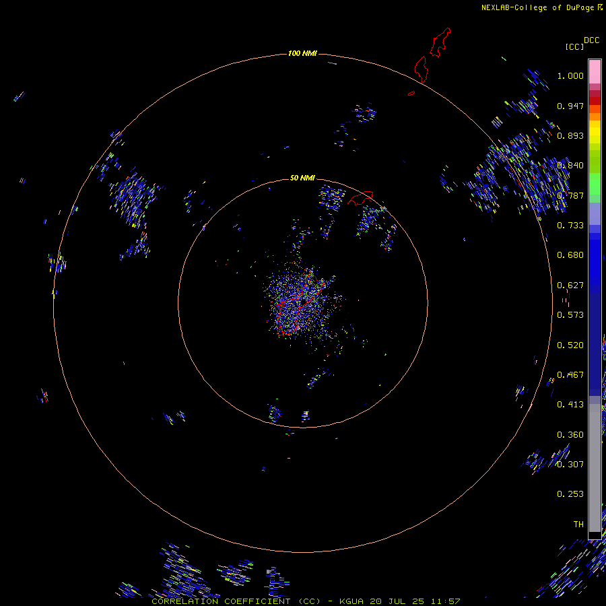This screenshot has height=606, width=606.
Task: Click the 0.680 legend value
Action: tap(570, 255)
